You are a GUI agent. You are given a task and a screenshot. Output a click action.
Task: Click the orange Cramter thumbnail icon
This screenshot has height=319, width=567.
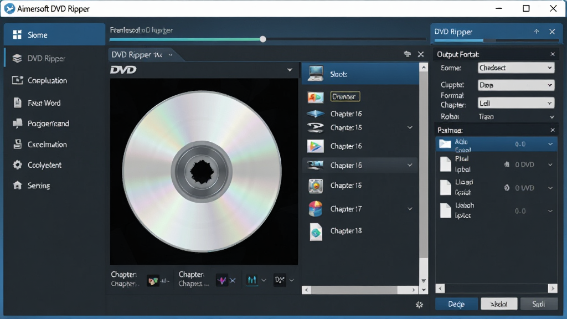click(315, 97)
